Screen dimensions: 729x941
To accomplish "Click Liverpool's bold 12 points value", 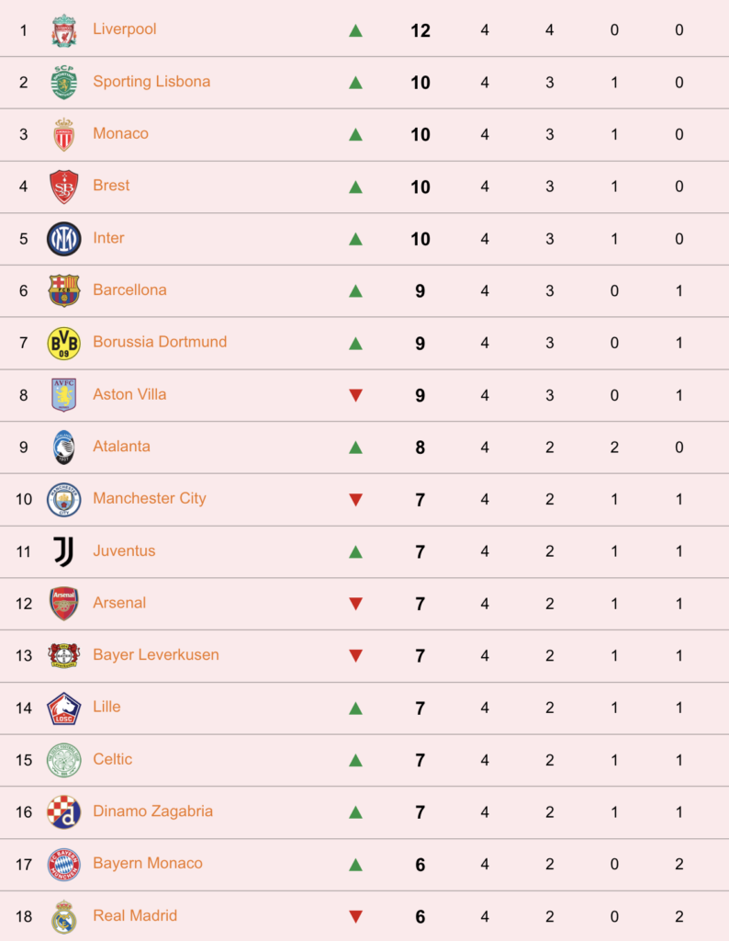I will pyautogui.click(x=421, y=30).
